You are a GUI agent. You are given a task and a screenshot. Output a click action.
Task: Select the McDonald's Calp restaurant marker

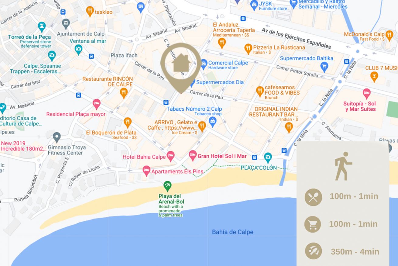389,35
